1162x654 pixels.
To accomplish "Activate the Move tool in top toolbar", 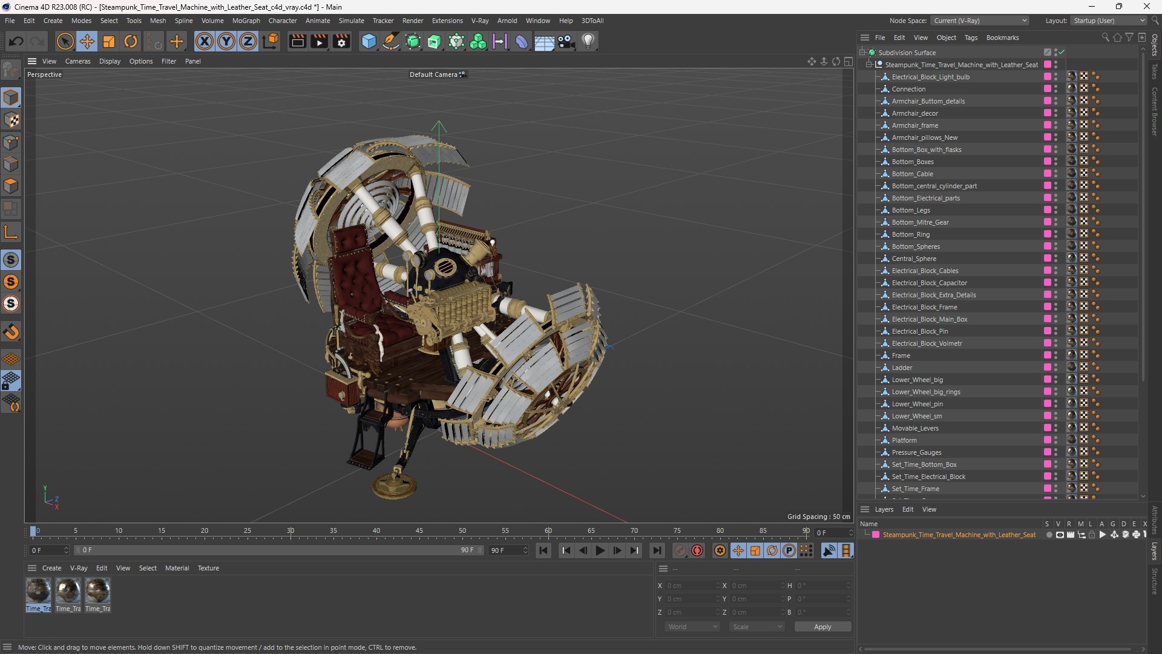I will [87, 41].
